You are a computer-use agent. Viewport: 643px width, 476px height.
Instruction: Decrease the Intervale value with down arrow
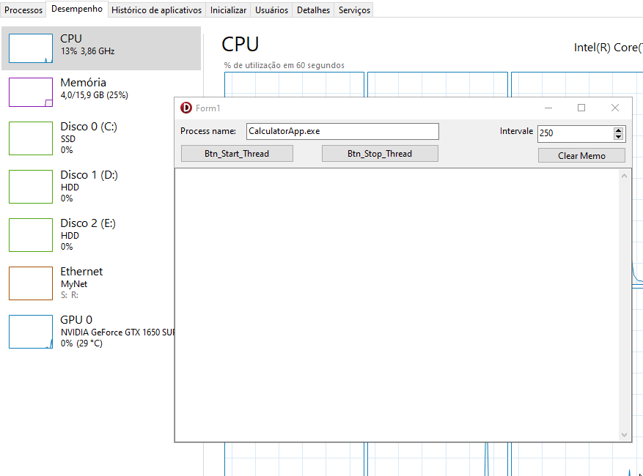(x=618, y=137)
